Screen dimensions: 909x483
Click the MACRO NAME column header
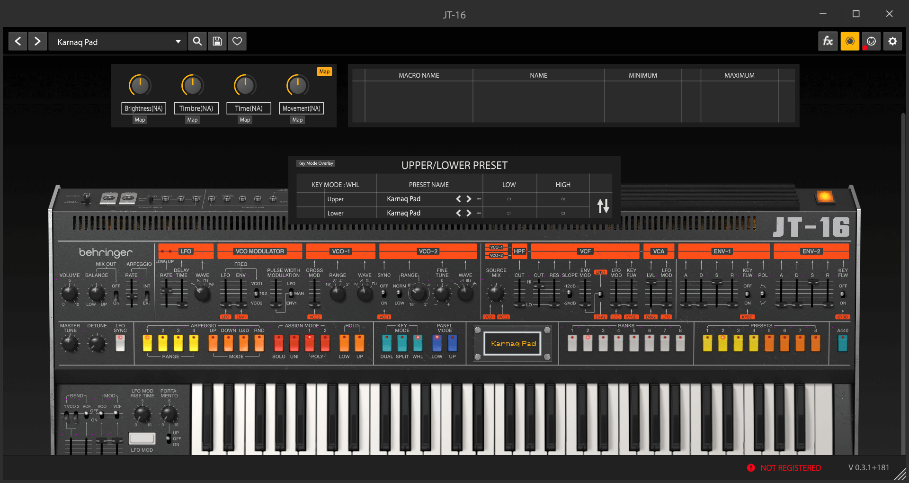pyautogui.click(x=419, y=75)
